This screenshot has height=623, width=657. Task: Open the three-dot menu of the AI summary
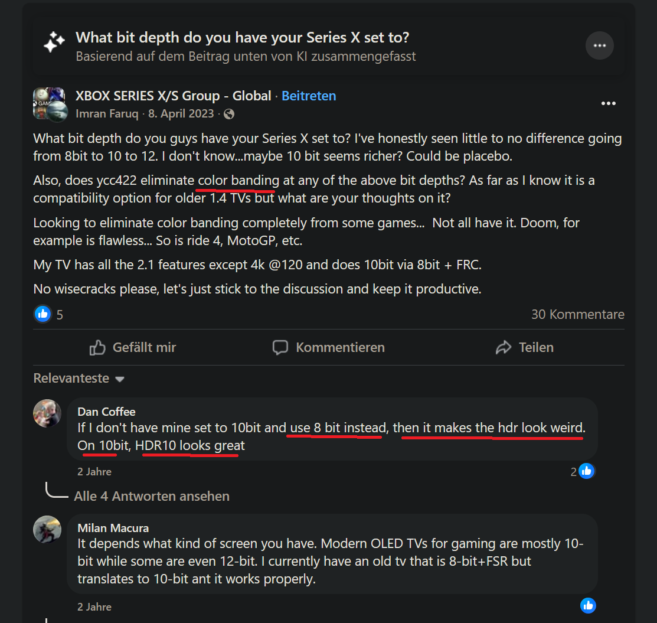point(599,45)
